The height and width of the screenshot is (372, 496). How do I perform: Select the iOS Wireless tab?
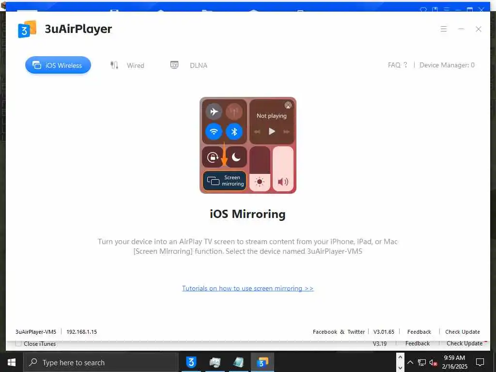[x=58, y=65]
